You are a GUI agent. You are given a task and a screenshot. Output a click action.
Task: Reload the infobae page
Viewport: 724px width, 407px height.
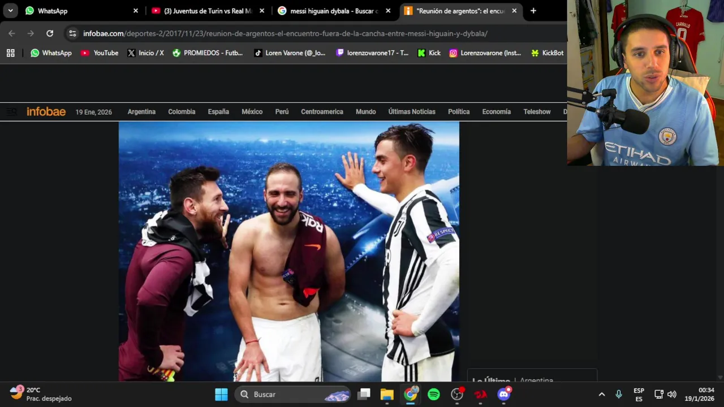coord(50,33)
